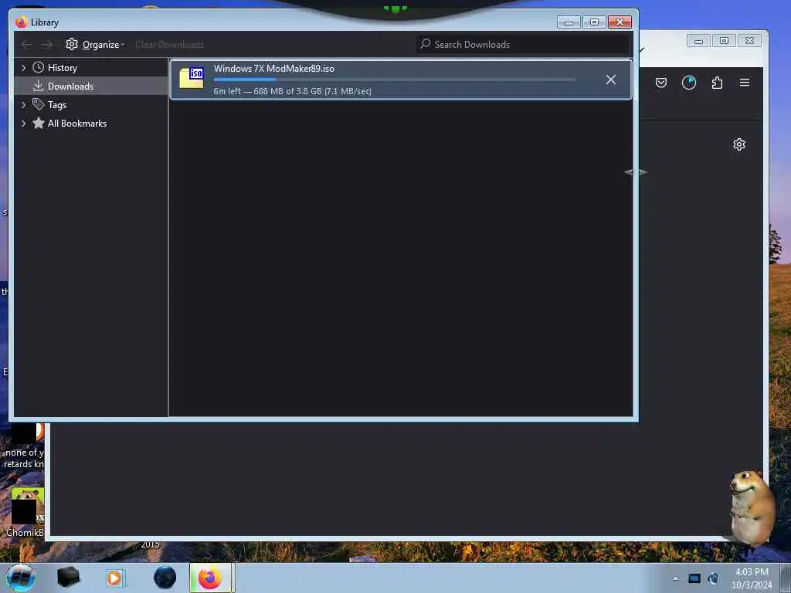This screenshot has width=791, height=593.
Task: Select Downloads in the Library sidebar
Action: 70,86
